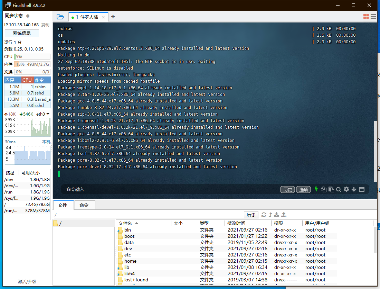This screenshot has width=380, height=289.
Task: Click the paste icon in terminal toolbar
Action: pos(331,189)
